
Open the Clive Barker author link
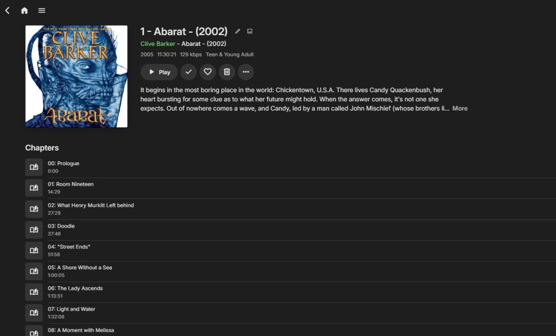[x=158, y=44]
